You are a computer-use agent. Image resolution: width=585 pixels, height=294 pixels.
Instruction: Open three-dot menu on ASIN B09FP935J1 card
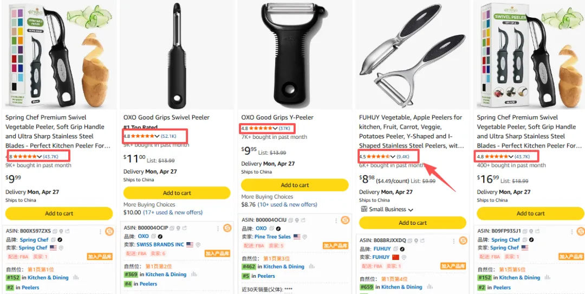point(573,231)
